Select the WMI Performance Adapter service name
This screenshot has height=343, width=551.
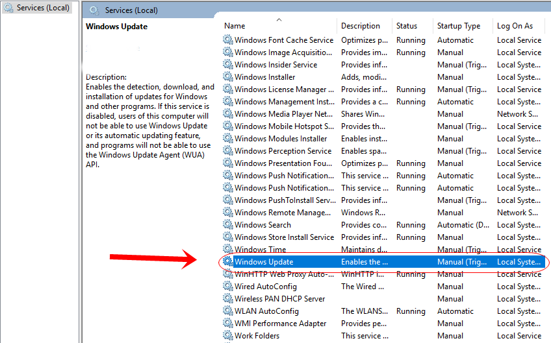point(281,324)
